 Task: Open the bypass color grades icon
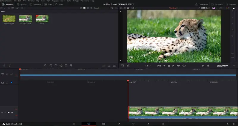(x=228, y=8)
